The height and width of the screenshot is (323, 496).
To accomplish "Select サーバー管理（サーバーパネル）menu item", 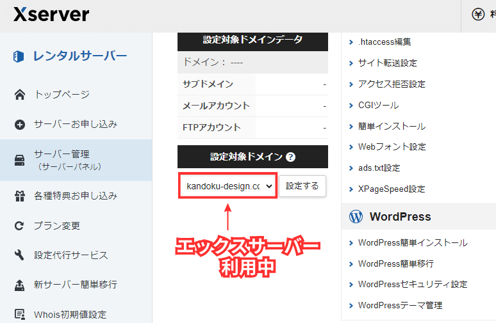I will click(x=76, y=160).
